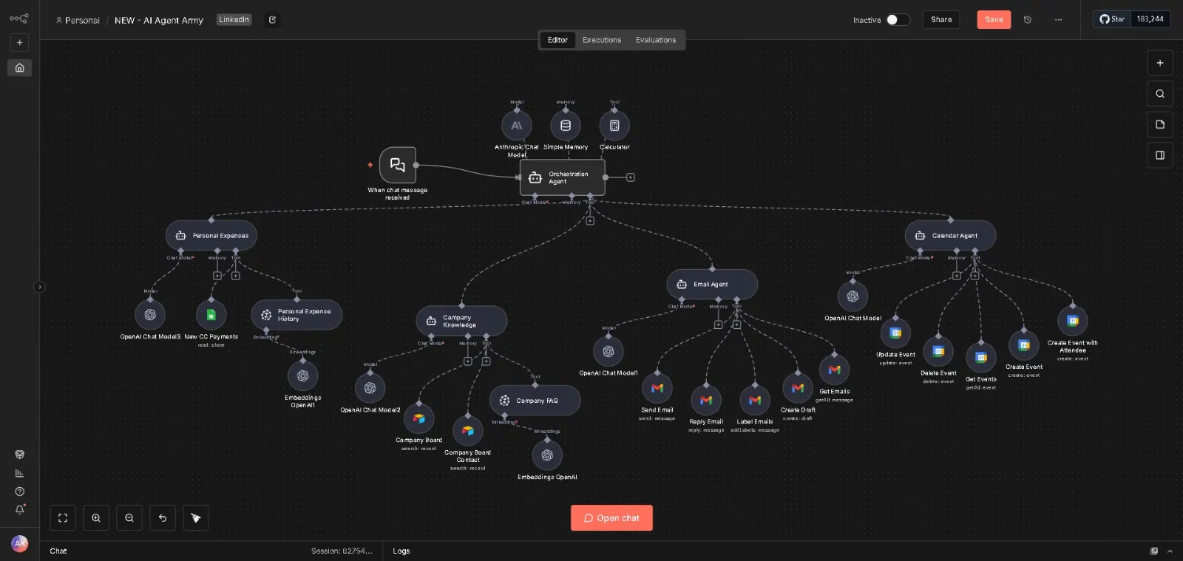Select the Anthropic Chat Model node
The height and width of the screenshot is (561, 1183).
(517, 126)
